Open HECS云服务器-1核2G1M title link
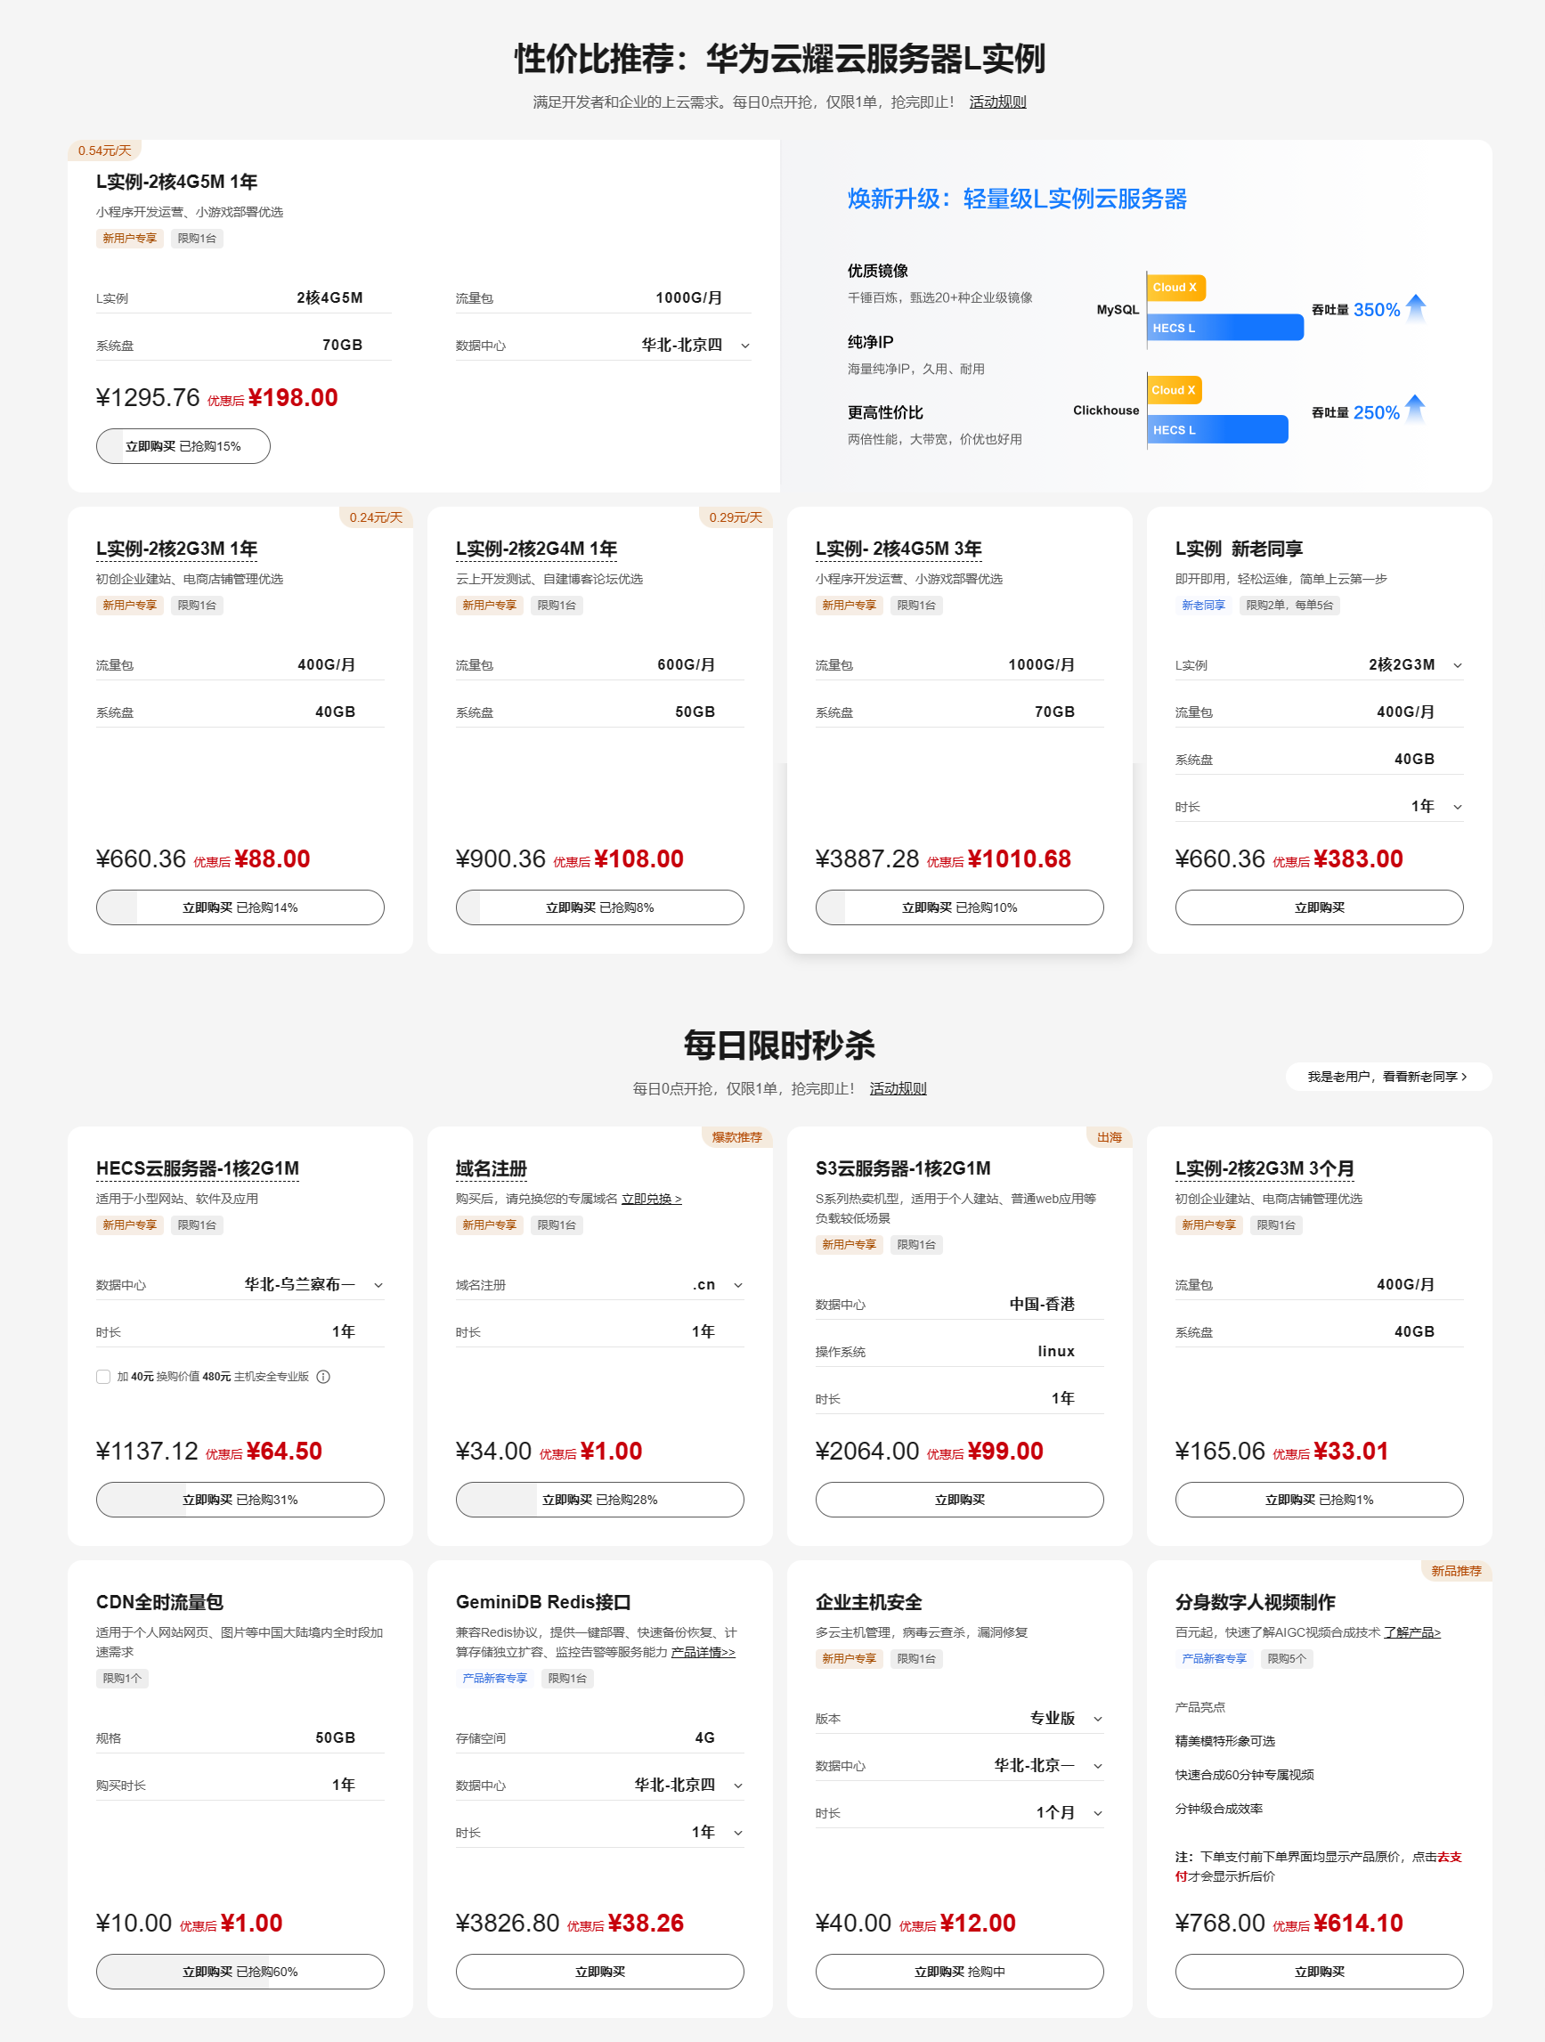The image size is (1545, 2042). [198, 1167]
